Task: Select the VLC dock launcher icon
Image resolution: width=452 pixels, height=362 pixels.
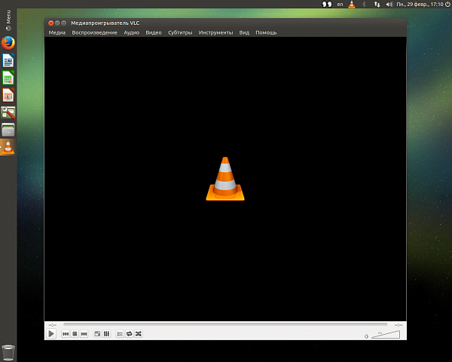Action: click(x=8, y=147)
